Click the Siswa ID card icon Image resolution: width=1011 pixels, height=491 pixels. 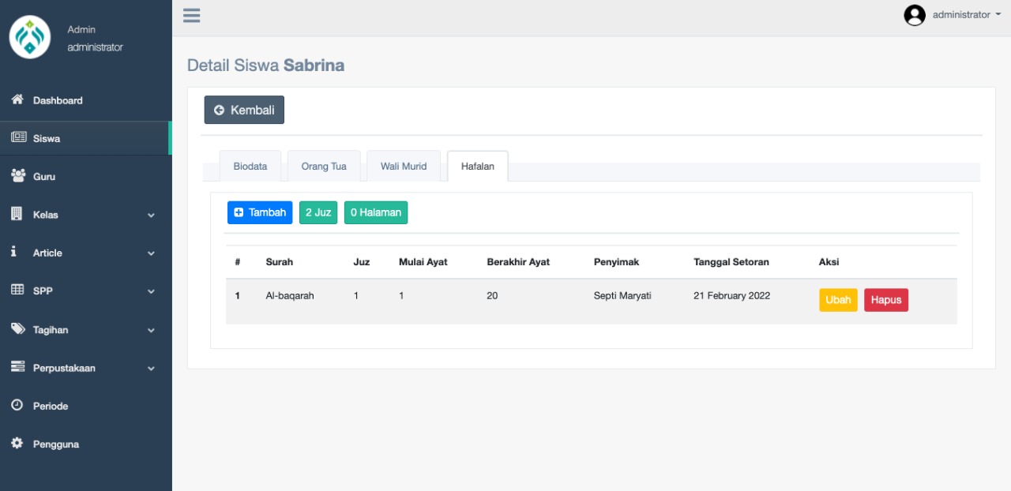point(17,138)
